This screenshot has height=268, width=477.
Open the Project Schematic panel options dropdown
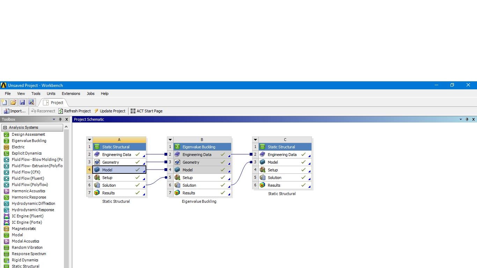[x=461, y=119]
